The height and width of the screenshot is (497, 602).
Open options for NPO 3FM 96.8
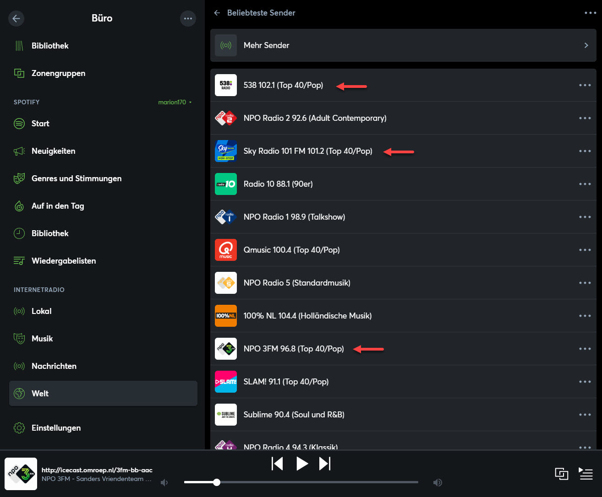pos(585,349)
